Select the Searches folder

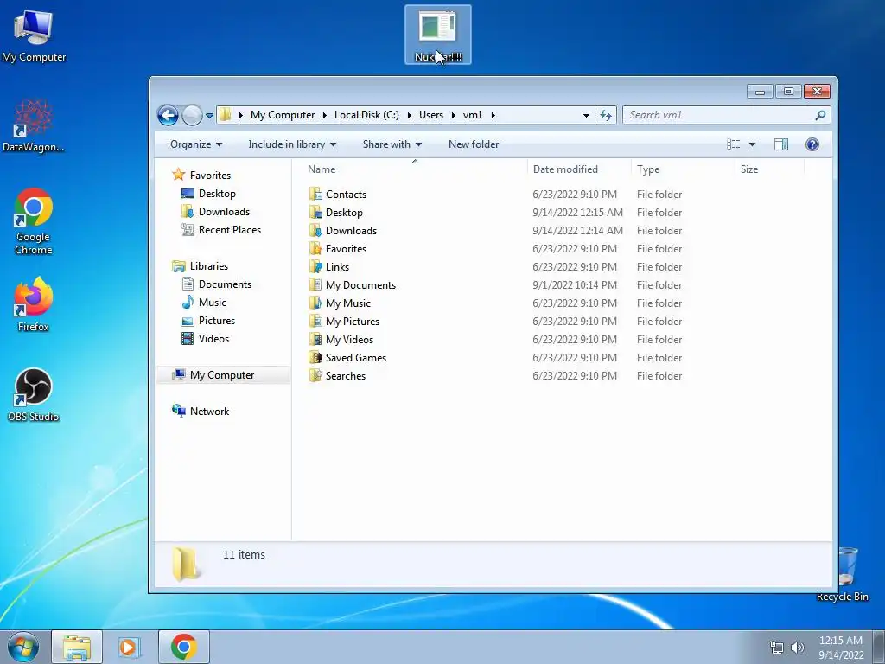click(346, 376)
